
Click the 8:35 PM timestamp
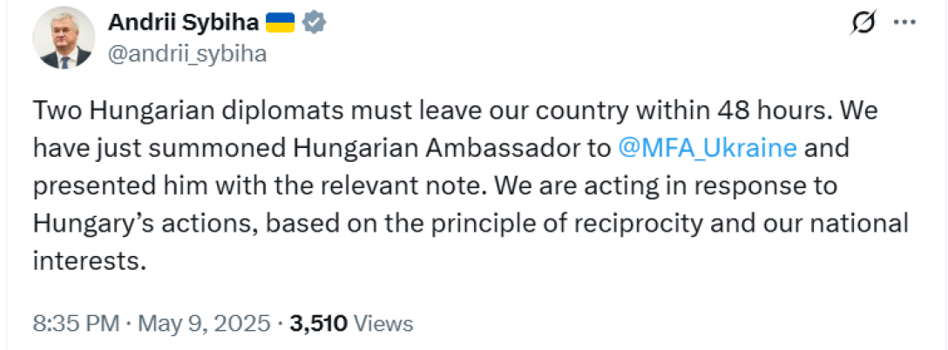pyautogui.click(x=75, y=324)
